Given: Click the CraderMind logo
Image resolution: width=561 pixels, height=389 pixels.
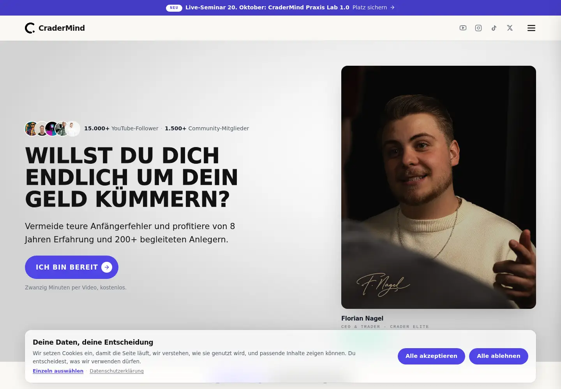Looking at the screenshot, I should tap(55, 28).
